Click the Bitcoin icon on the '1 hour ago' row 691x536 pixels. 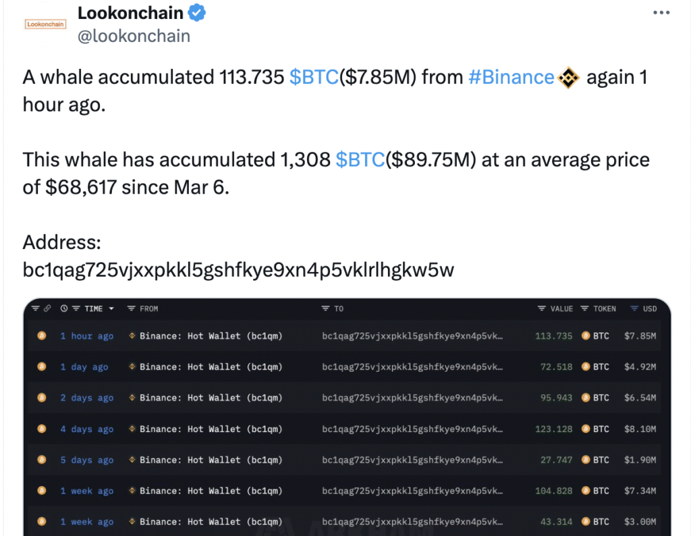[x=42, y=336]
